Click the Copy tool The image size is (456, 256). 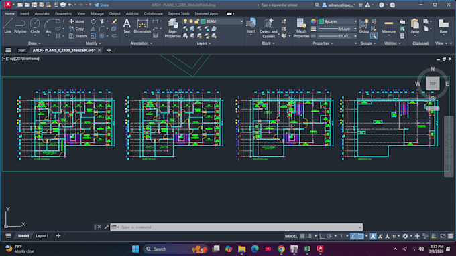pyautogui.click(x=76, y=29)
